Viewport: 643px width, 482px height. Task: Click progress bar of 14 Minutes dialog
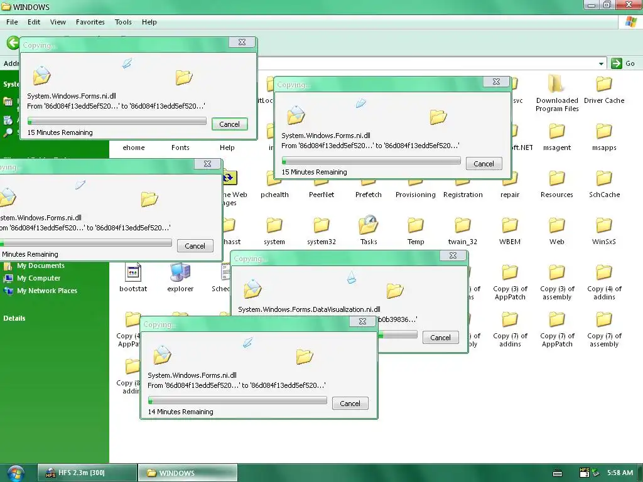click(x=237, y=400)
